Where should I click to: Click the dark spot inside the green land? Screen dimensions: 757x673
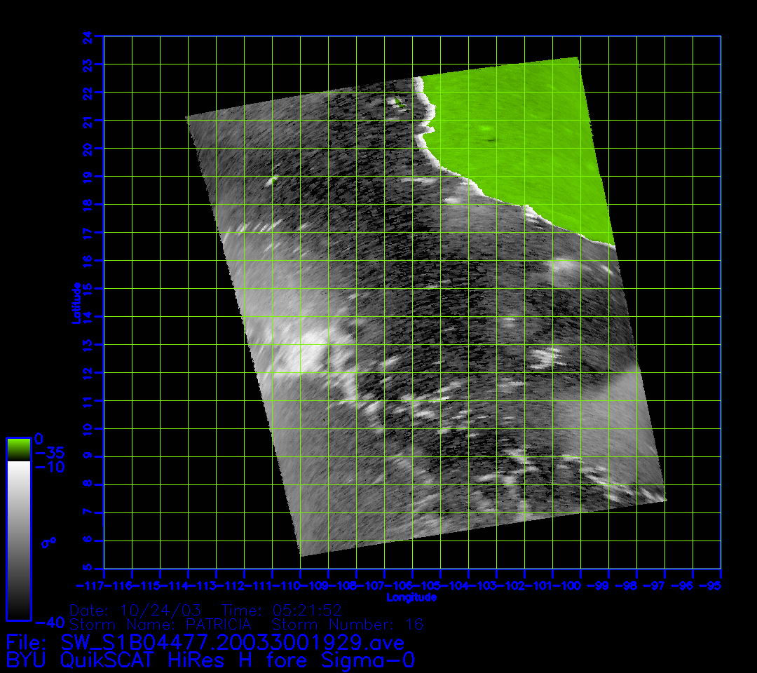(492, 139)
